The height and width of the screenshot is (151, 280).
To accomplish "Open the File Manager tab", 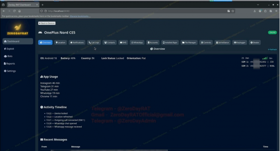I will (189, 43).
